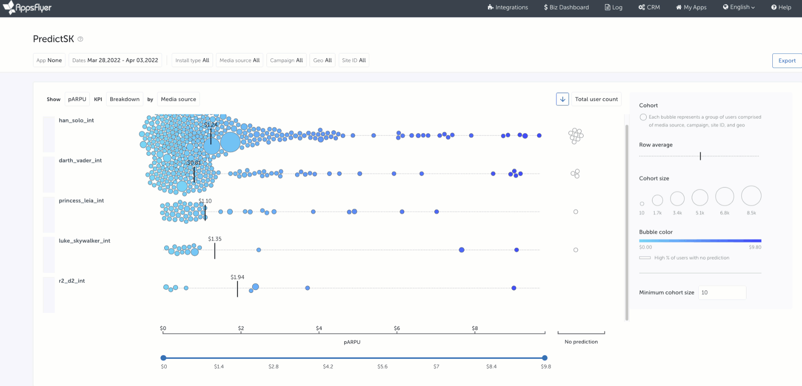Click the 5.1k cohort size circle
Image resolution: width=802 pixels, height=386 pixels.
coord(700,197)
